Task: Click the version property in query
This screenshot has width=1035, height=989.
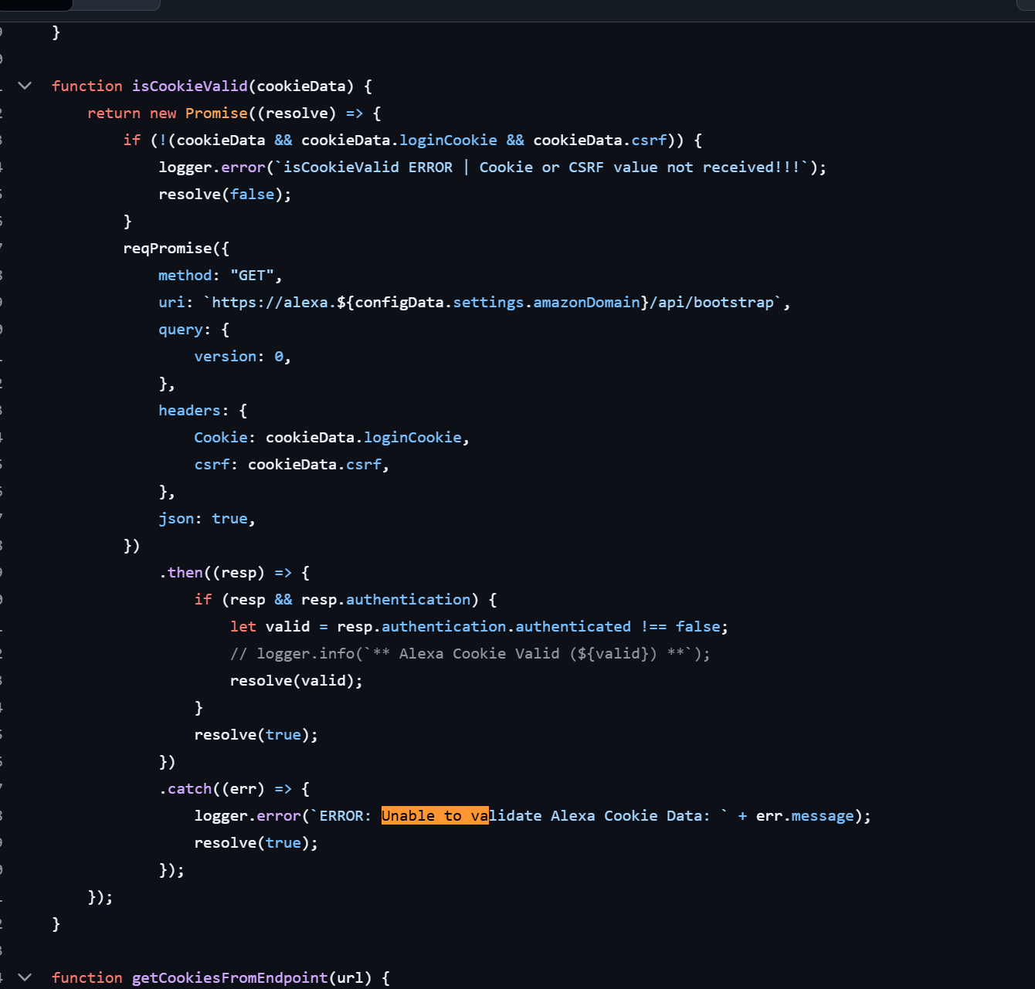Action: point(225,357)
